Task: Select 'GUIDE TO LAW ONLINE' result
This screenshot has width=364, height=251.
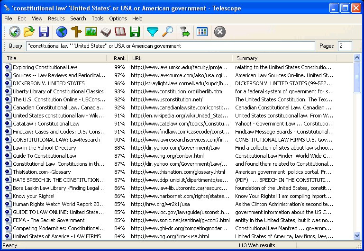Action: coord(58,212)
